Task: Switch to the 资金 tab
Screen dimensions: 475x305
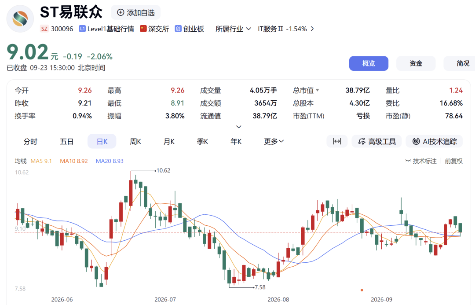Action: (x=416, y=63)
